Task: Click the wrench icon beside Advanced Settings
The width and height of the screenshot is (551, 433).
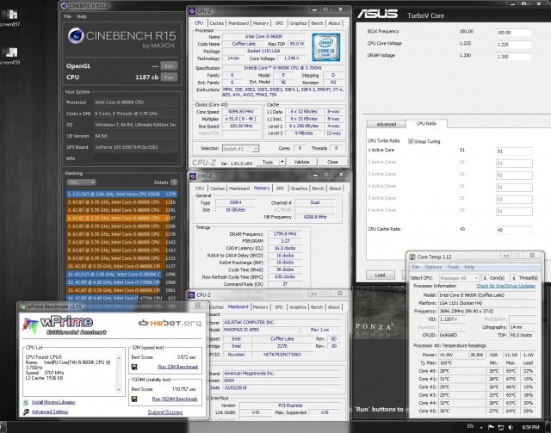Action: (26, 412)
